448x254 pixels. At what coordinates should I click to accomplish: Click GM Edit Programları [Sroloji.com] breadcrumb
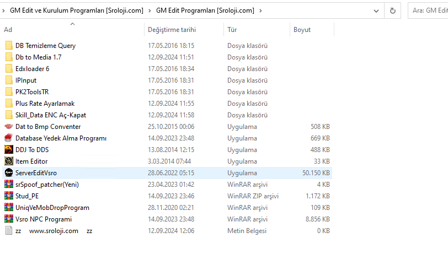(x=205, y=10)
